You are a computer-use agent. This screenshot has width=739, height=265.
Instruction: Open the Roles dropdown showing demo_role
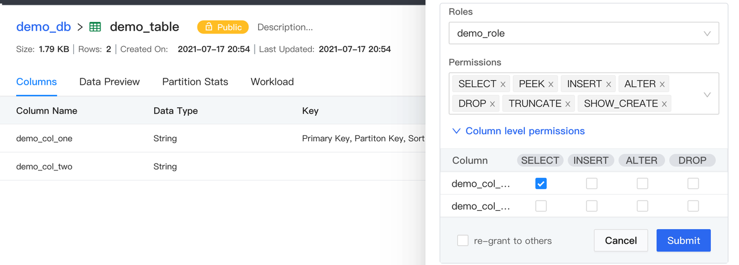pyautogui.click(x=583, y=33)
